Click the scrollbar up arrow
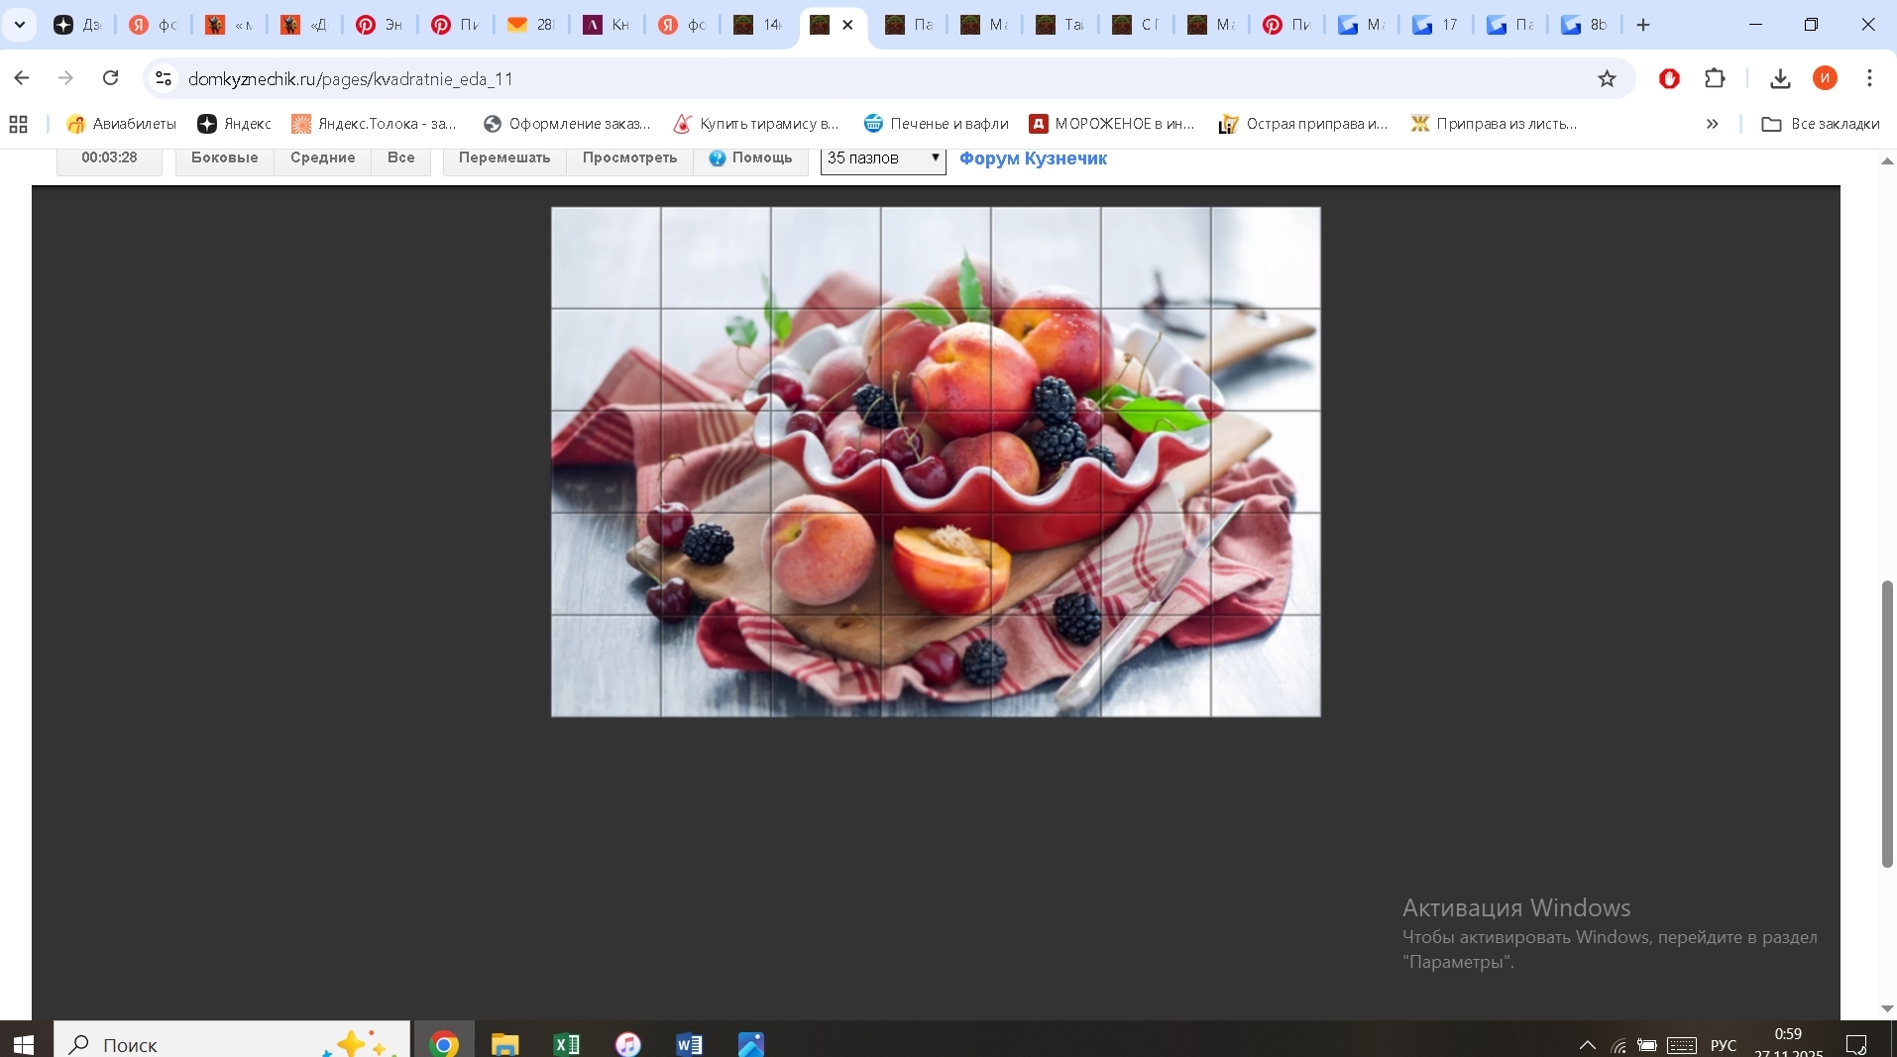Image resolution: width=1897 pixels, height=1057 pixels. [1887, 160]
